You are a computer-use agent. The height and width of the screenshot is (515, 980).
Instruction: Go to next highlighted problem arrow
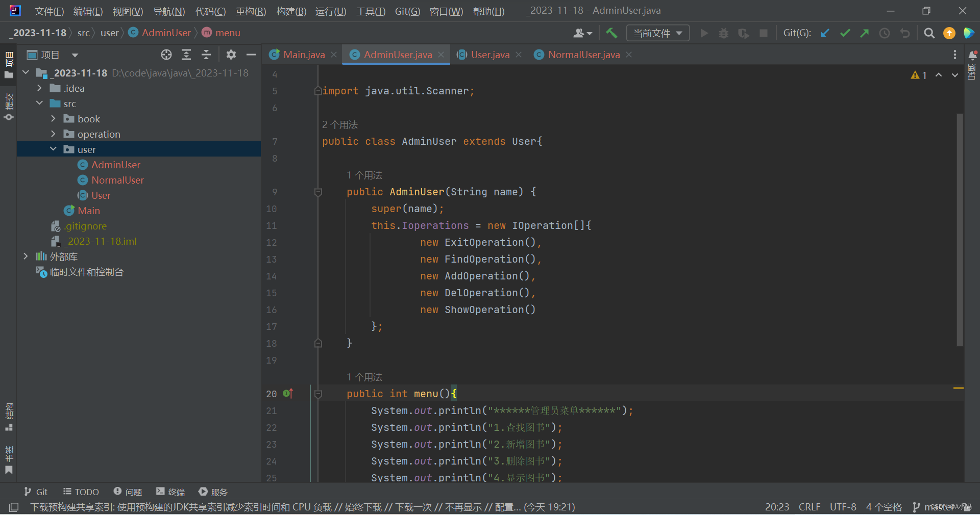click(955, 75)
